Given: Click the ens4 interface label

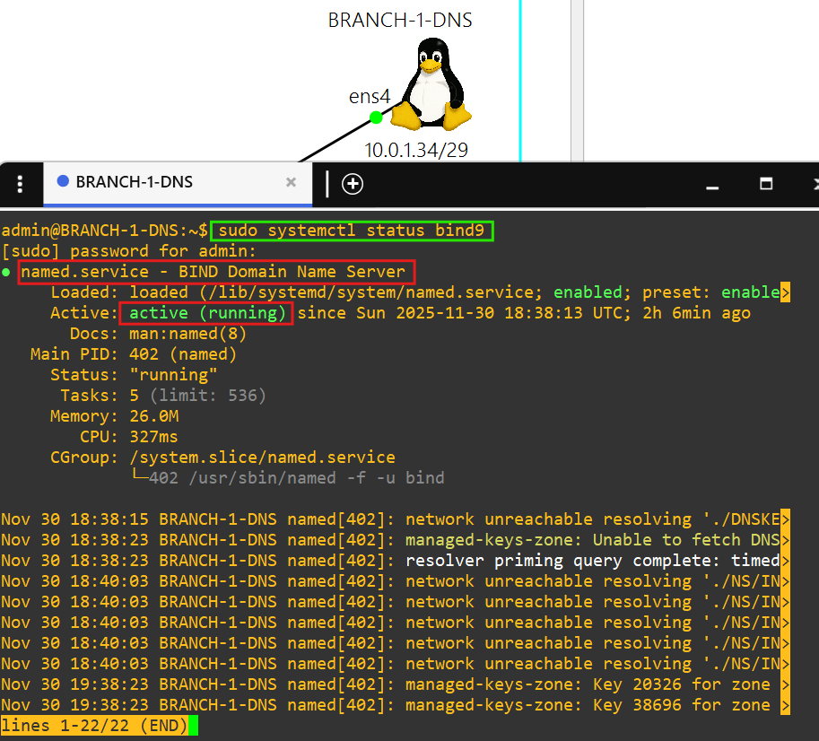Looking at the screenshot, I should [x=367, y=97].
